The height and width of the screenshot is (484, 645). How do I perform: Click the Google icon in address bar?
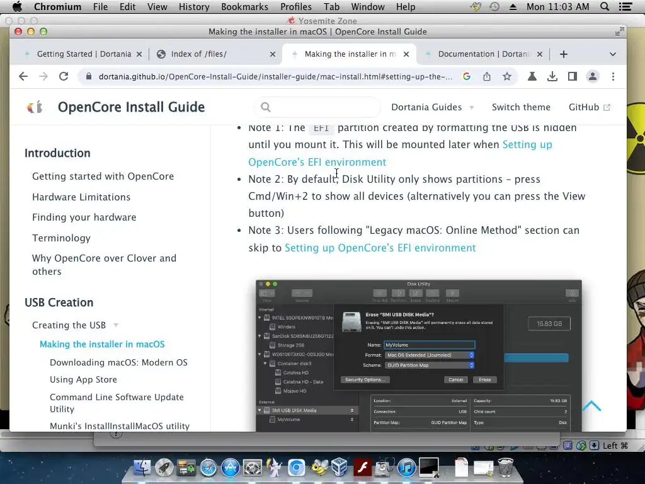pos(467,76)
